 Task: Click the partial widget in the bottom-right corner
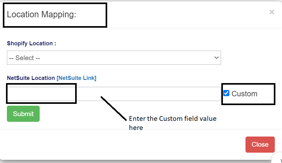pyautogui.click(x=277, y=159)
